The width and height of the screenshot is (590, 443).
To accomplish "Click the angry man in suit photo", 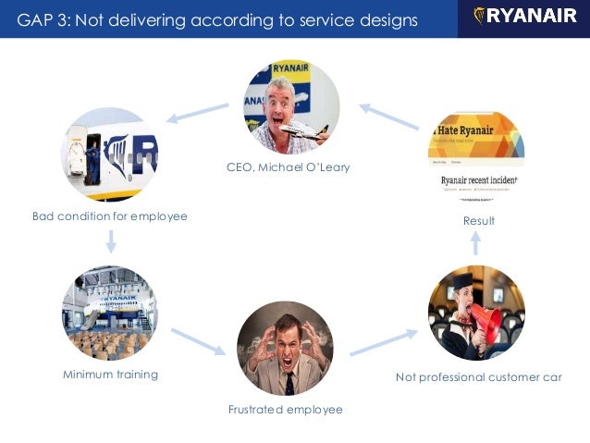I will (285, 348).
